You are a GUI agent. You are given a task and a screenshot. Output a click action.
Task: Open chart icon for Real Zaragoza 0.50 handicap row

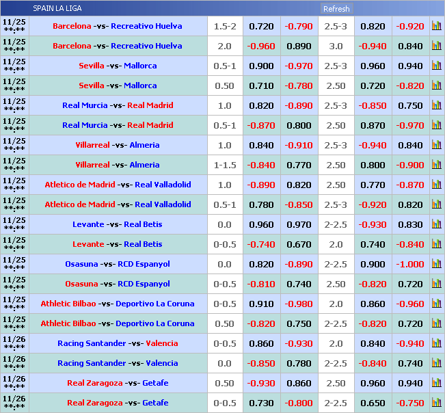[436, 383]
